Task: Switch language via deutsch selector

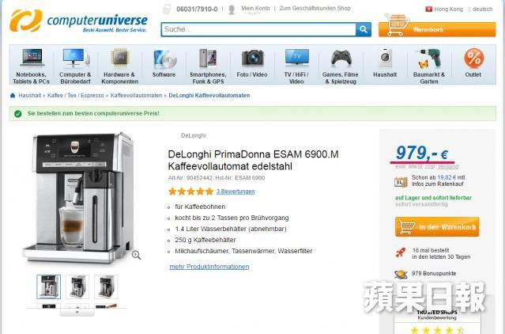Action: (482, 9)
